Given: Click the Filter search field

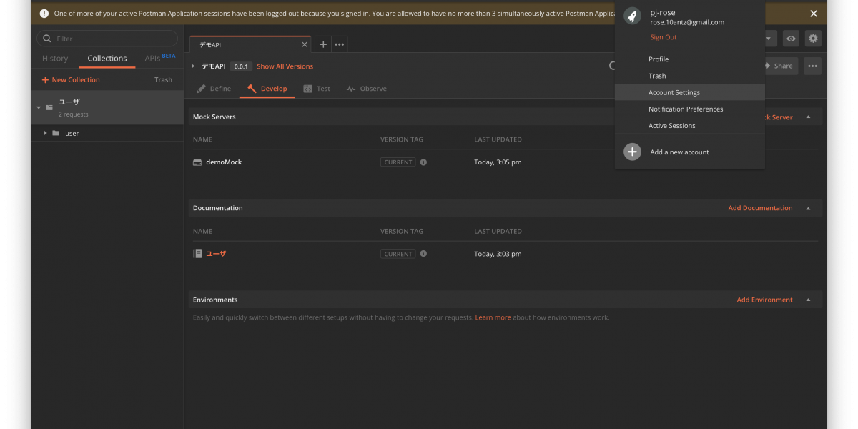Looking at the screenshot, I should pos(107,39).
